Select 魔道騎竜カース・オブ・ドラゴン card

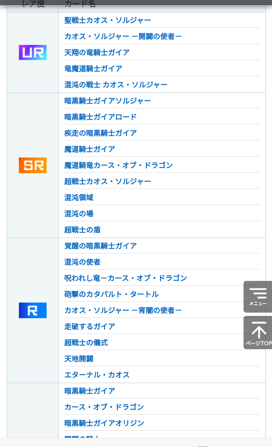point(119,165)
